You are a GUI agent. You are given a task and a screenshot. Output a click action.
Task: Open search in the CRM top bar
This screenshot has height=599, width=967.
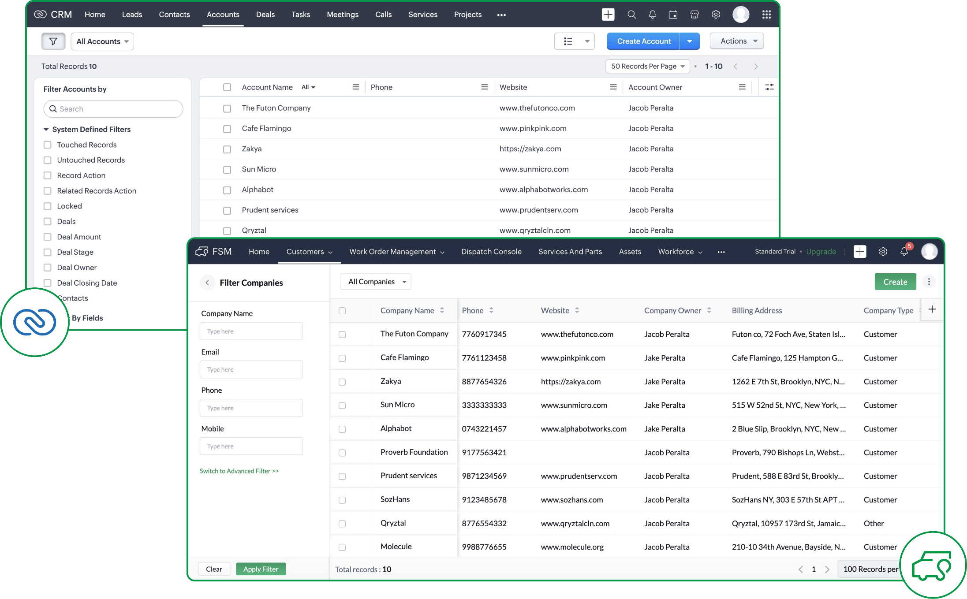click(631, 15)
